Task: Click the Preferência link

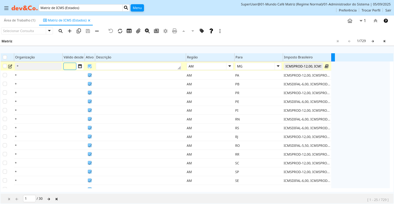Action: [x=347, y=10]
